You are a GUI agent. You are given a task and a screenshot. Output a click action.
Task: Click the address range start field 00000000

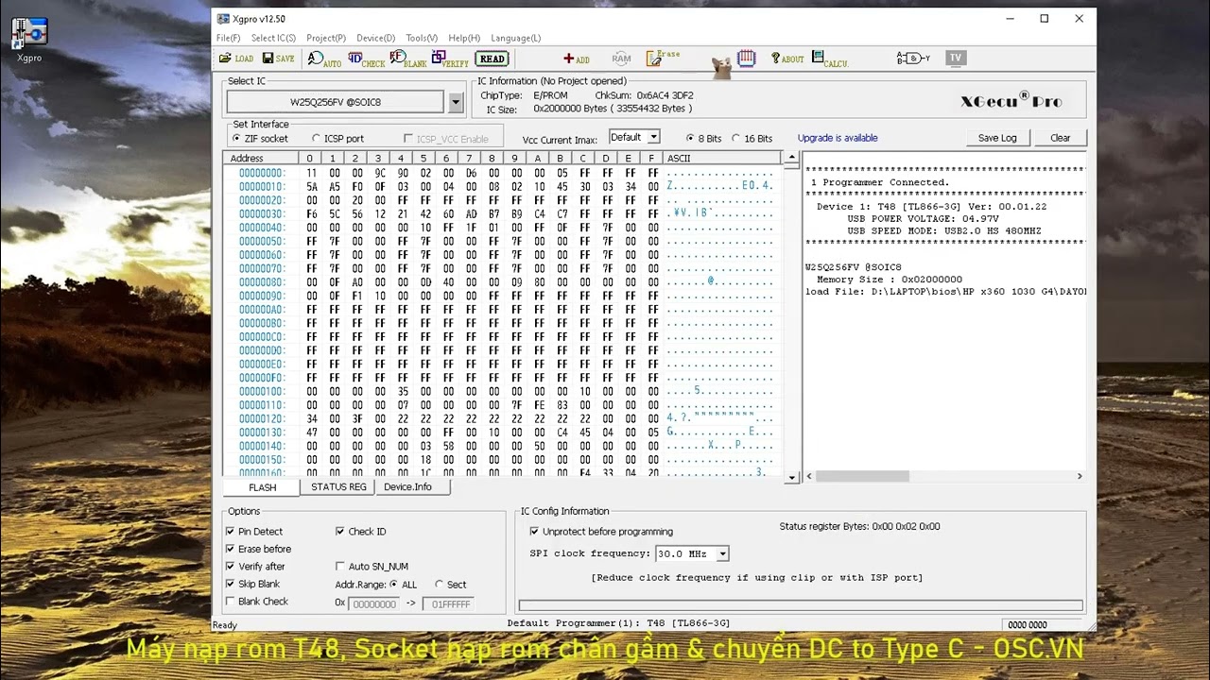pyautogui.click(x=374, y=603)
